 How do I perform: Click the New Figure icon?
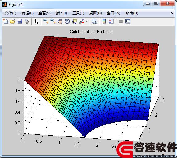[6, 21]
